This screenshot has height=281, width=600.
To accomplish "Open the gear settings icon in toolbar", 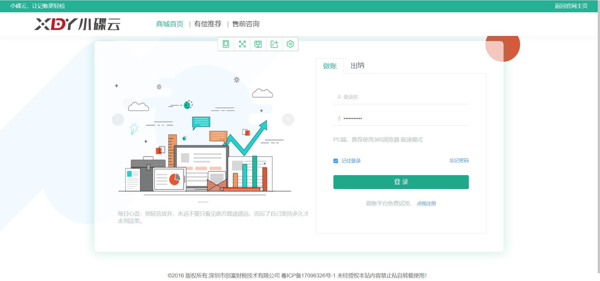I will click(x=290, y=44).
